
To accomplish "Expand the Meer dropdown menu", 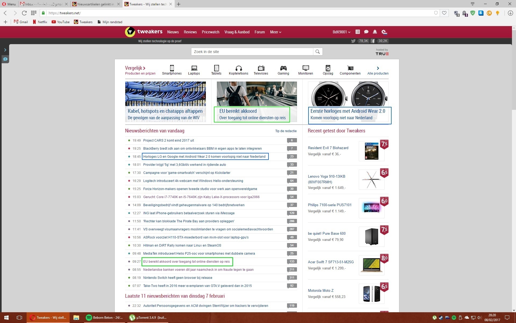I will (x=275, y=32).
